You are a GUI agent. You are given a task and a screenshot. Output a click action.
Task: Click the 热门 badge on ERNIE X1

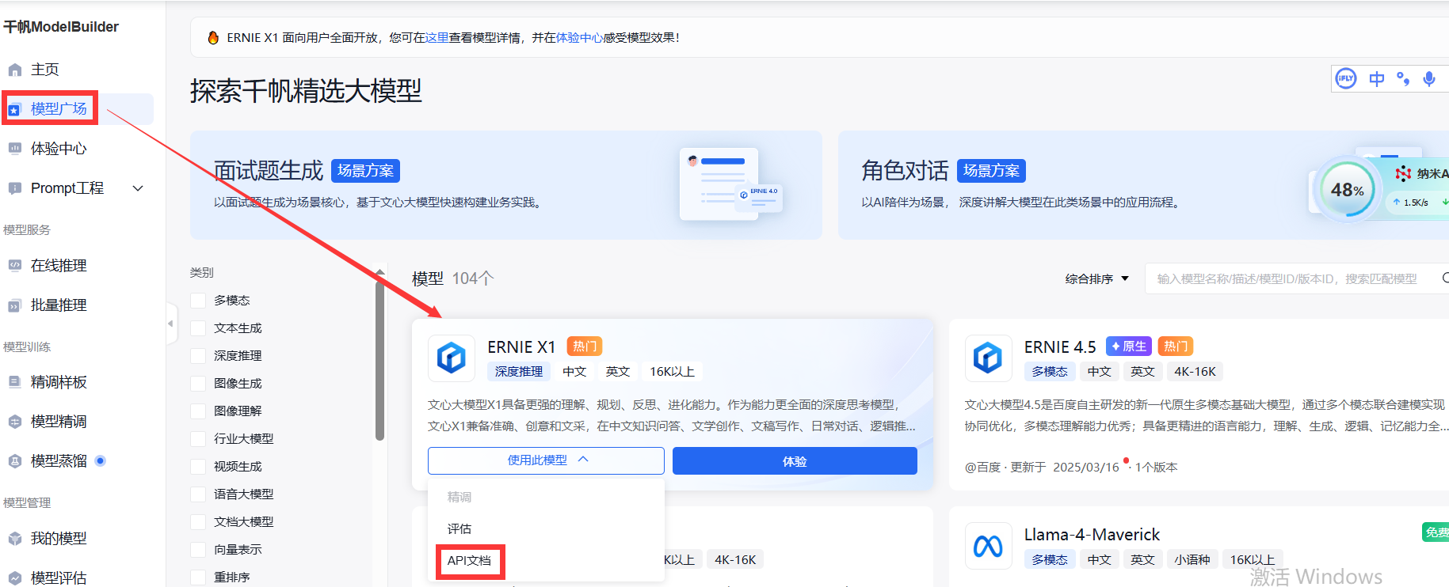pos(585,347)
